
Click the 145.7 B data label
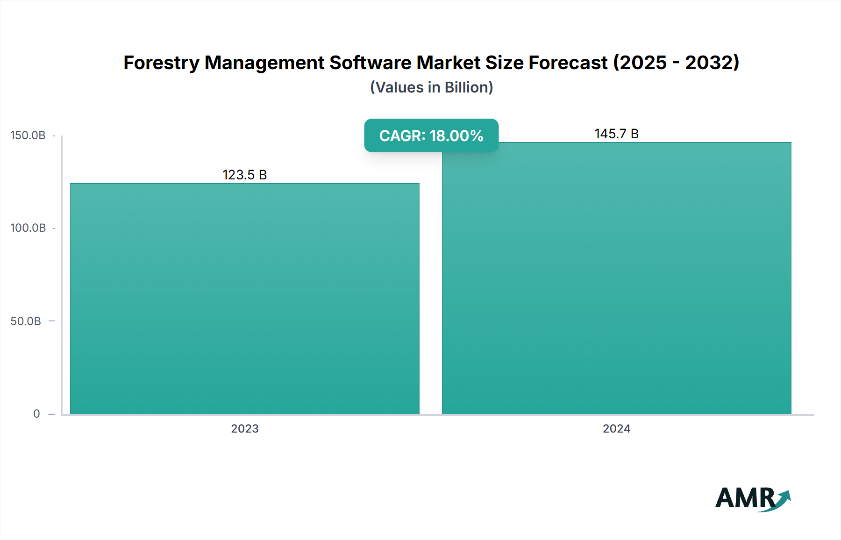coord(616,134)
